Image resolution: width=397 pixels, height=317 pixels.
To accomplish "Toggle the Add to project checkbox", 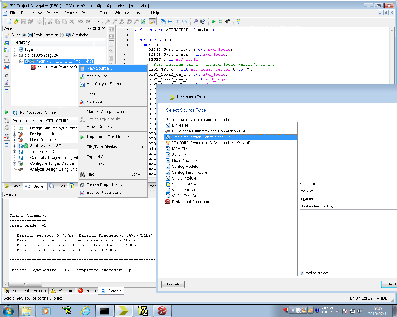I will click(302, 273).
